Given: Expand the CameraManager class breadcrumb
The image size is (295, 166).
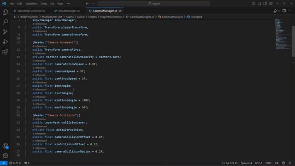Looking at the screenshot, I should click(171, 17).
